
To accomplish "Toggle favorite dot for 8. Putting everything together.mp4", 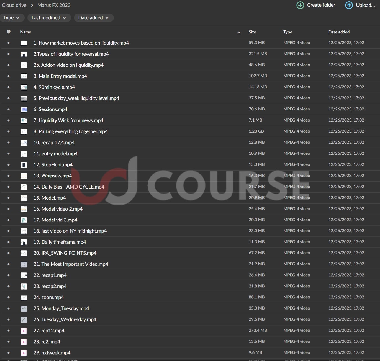I will pos(9,131).
